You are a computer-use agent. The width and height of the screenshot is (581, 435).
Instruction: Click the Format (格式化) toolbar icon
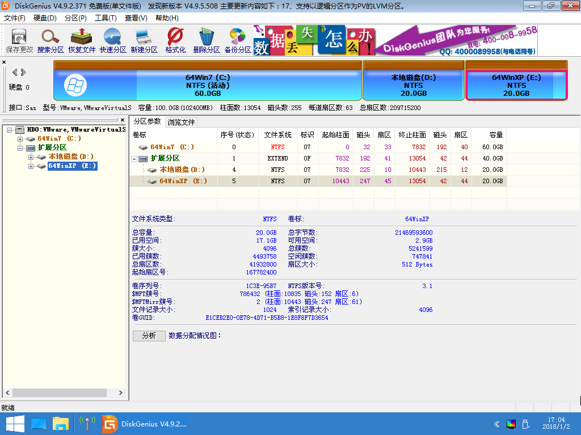tap(175, 40)
